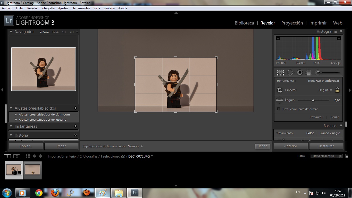
Task: Pick the Crop Frame tool beside Aspecto
Action: point(280,90)
